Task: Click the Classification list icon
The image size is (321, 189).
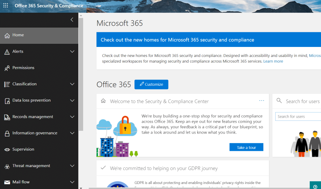Action: click(x=7, y=84)
